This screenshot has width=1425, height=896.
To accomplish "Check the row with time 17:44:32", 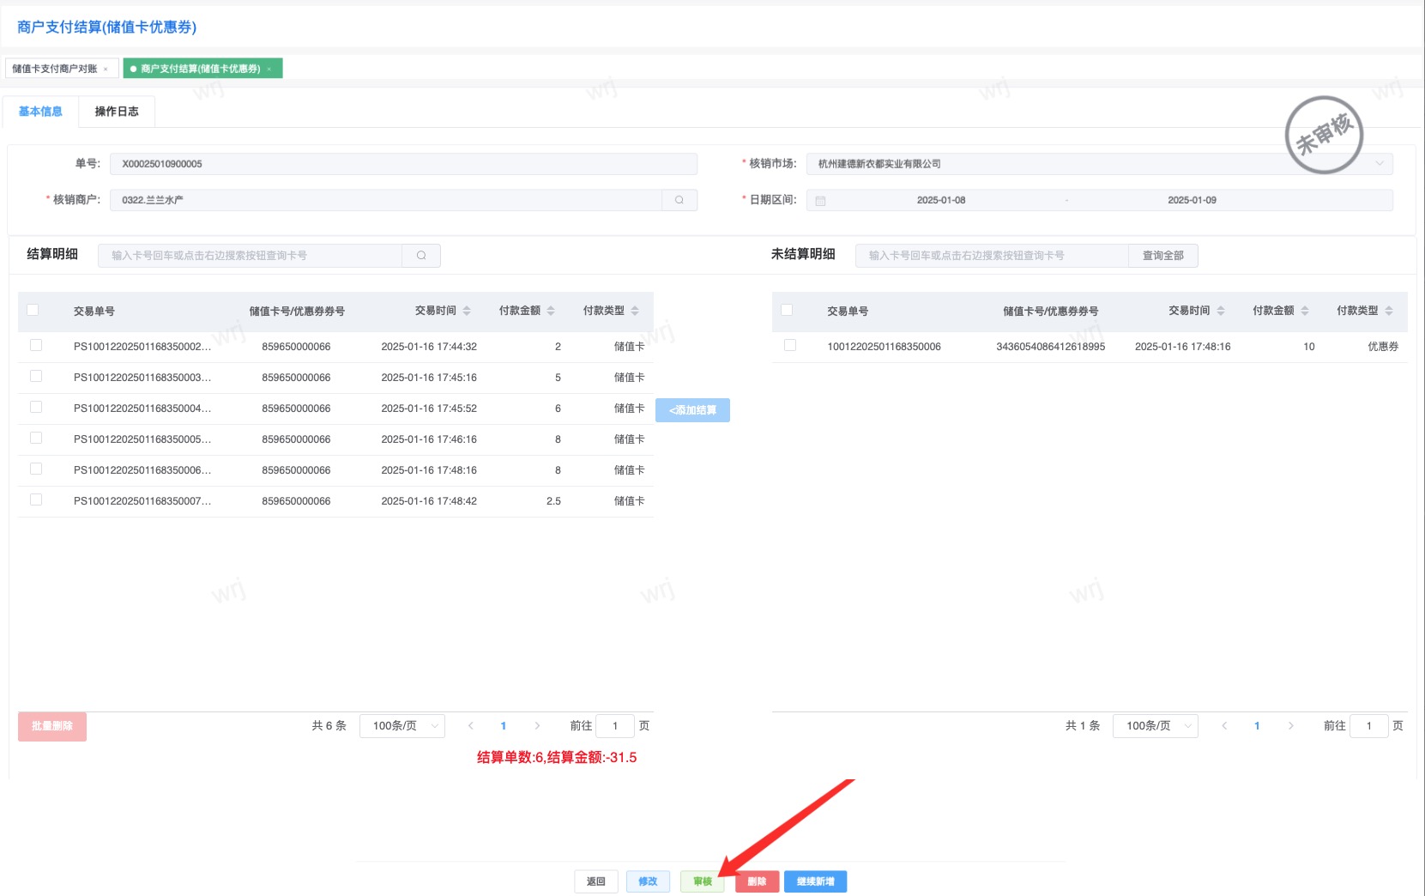I will point(36,345).
